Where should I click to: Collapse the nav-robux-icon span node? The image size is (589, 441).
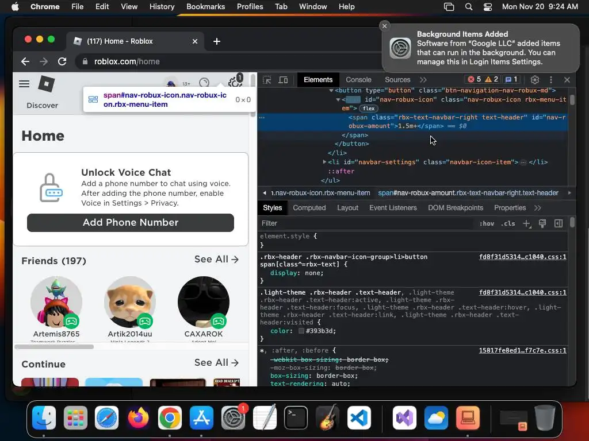pos(338,100)
